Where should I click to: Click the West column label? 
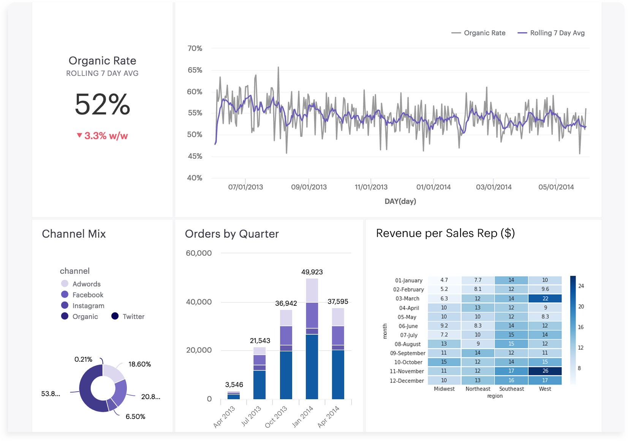(545, 389)
